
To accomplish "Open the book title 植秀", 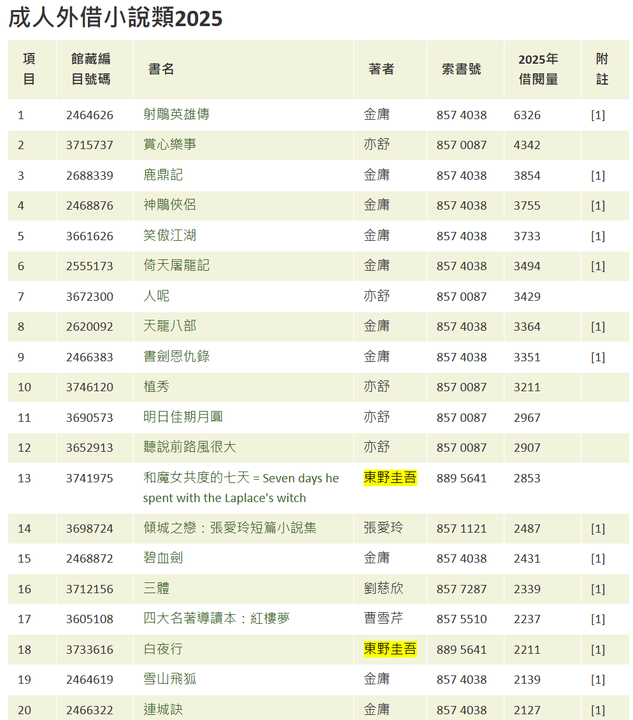I will coord(156,387).
